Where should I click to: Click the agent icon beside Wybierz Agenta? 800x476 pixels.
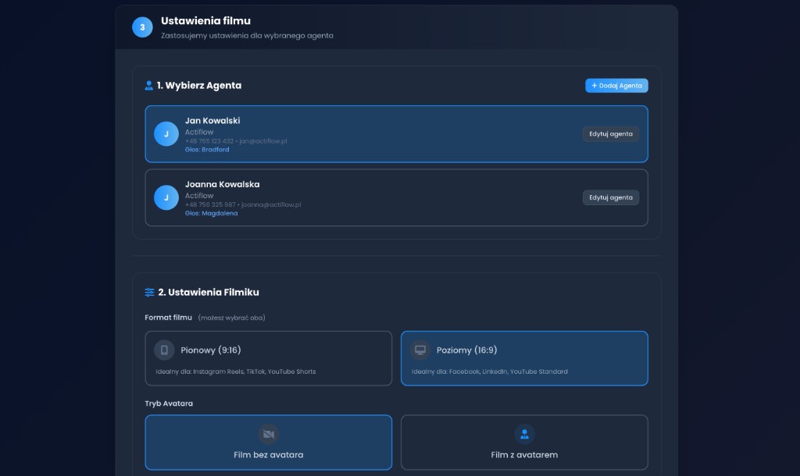click(149, 86)
